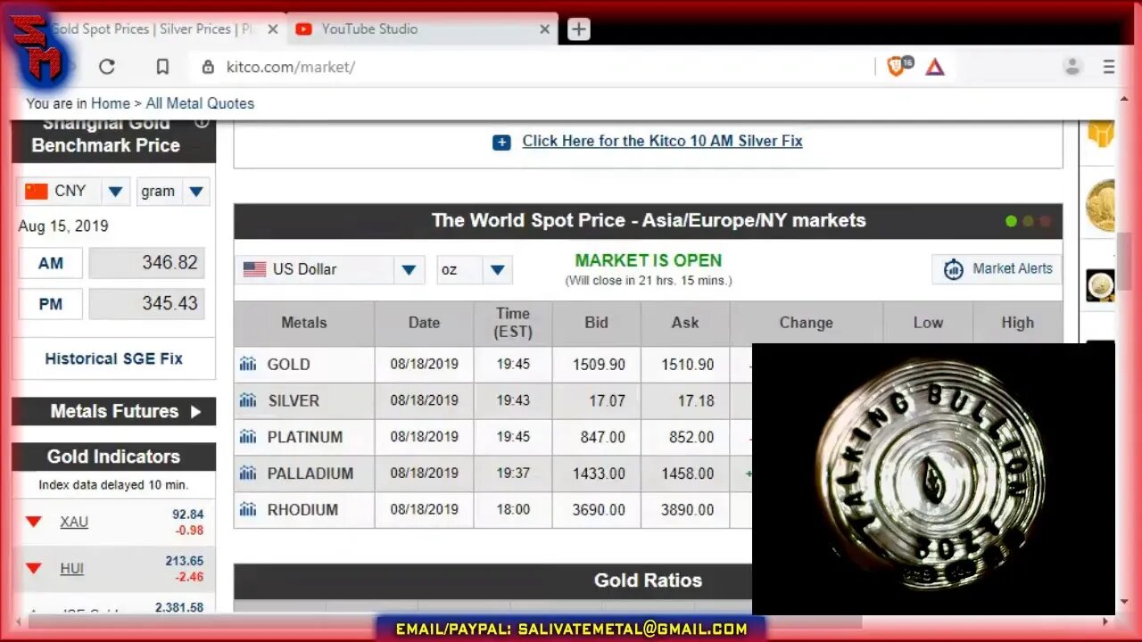This screenshot has height=642, width=1142.
Task: Open a new tab with plus button
Action: (579, 29)
